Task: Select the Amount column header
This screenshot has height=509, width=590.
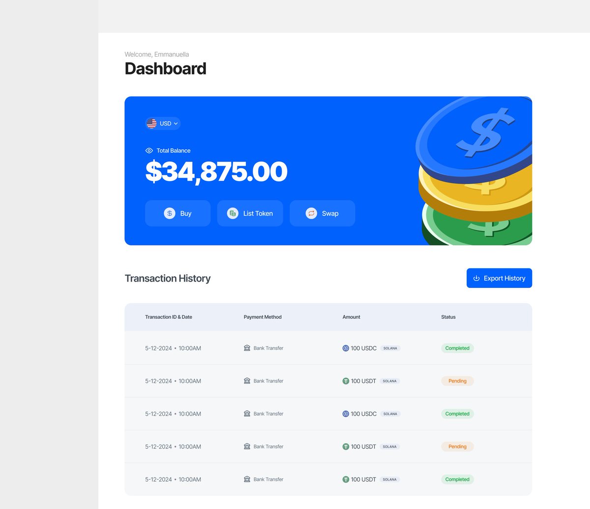Action: pos(352,317)
